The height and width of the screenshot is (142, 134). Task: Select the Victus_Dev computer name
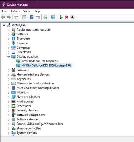[19, 25]
